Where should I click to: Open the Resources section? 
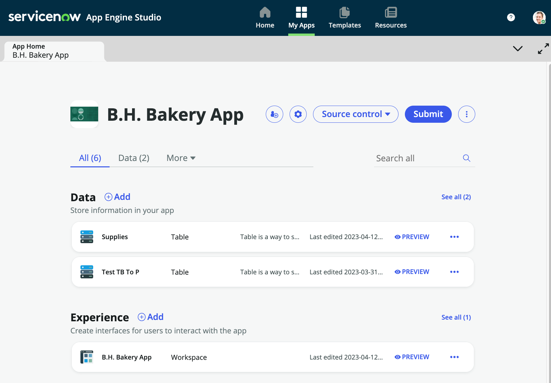[x=391, y=18]
